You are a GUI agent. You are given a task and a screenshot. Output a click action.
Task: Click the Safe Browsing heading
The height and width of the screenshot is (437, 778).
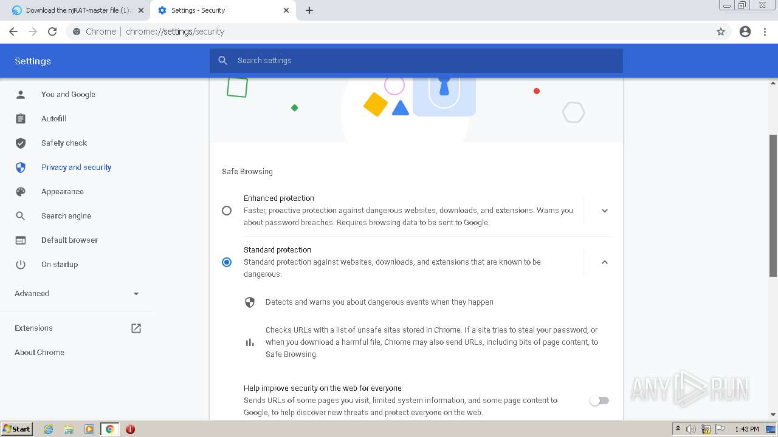click(247, 172)
